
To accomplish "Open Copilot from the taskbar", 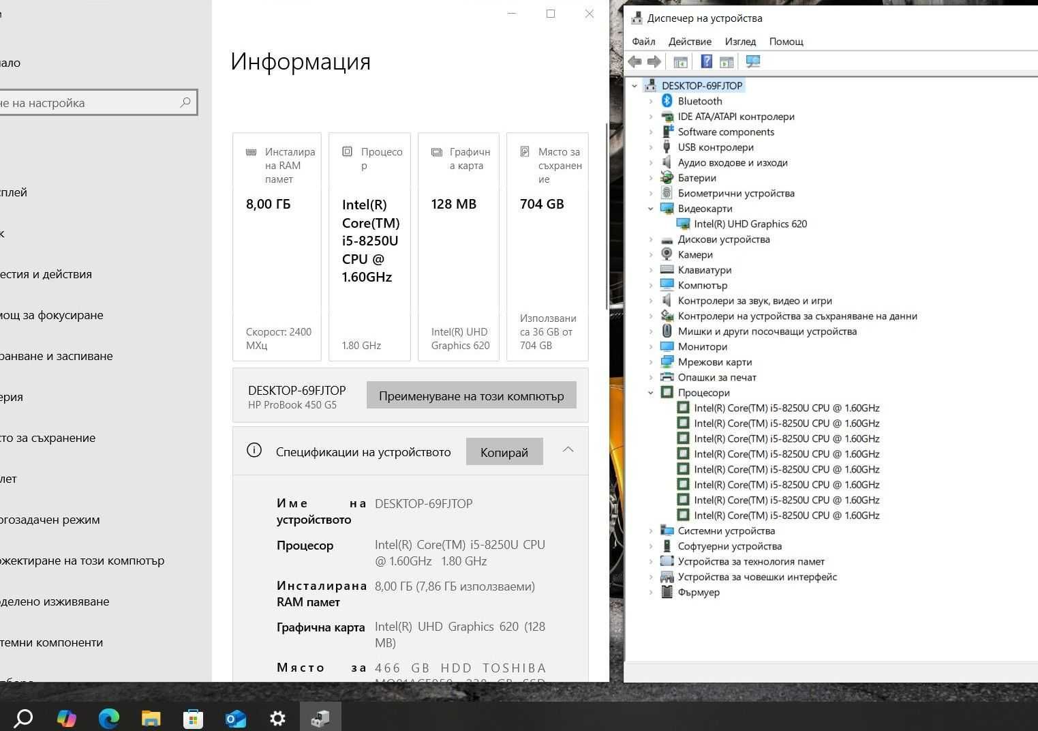I will pos(66,718).
